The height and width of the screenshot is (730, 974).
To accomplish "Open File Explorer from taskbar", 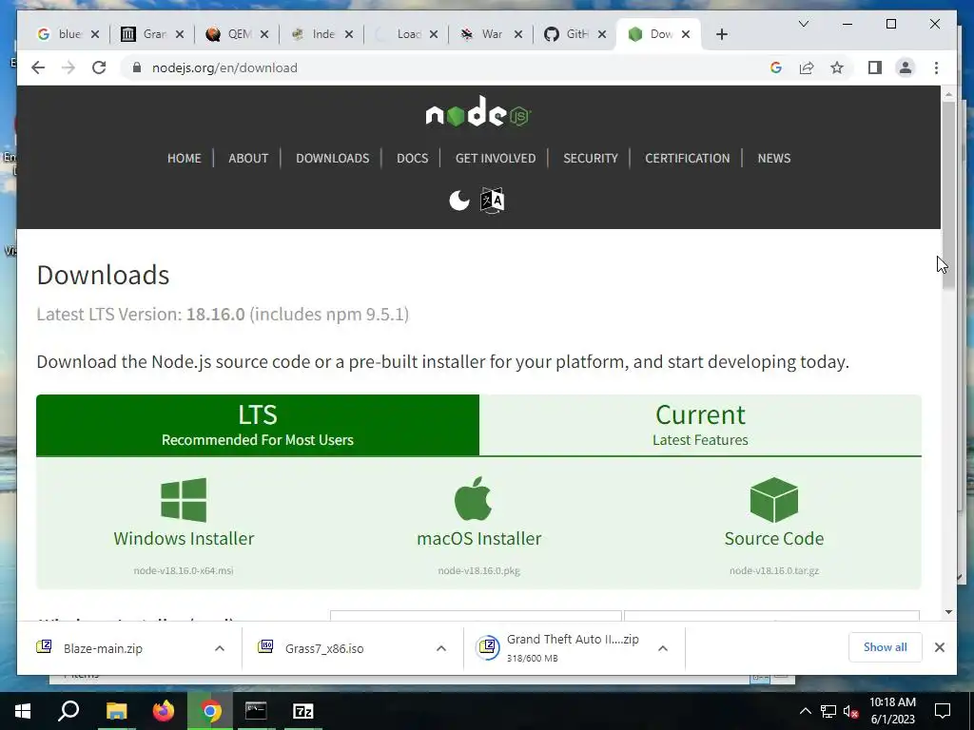I will coord(116,711).
